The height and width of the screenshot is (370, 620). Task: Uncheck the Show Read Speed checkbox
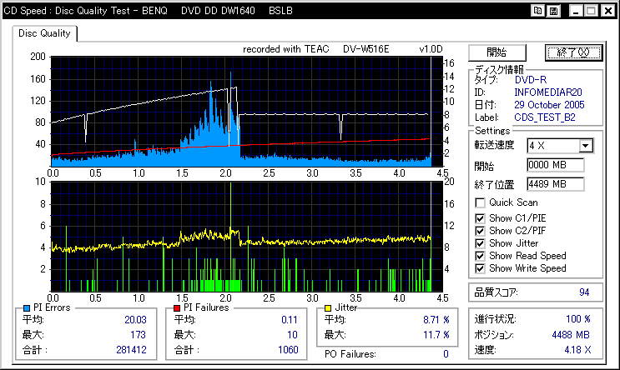[x=480, y=257]
